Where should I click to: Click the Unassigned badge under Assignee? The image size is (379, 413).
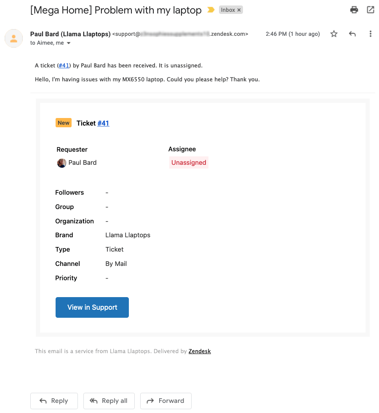188,162
